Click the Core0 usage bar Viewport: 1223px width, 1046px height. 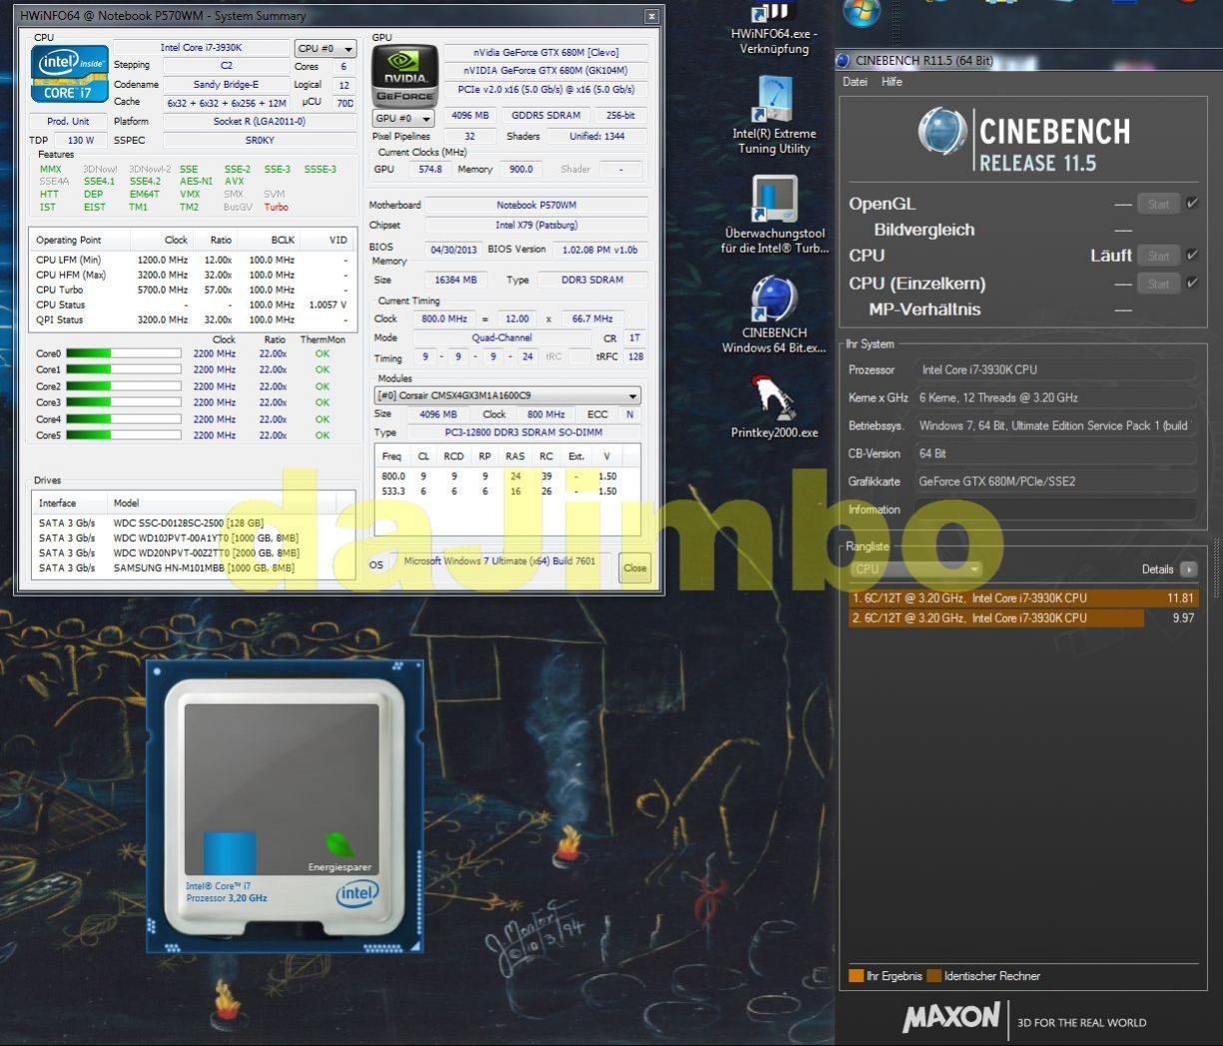[x=123, y=353]
